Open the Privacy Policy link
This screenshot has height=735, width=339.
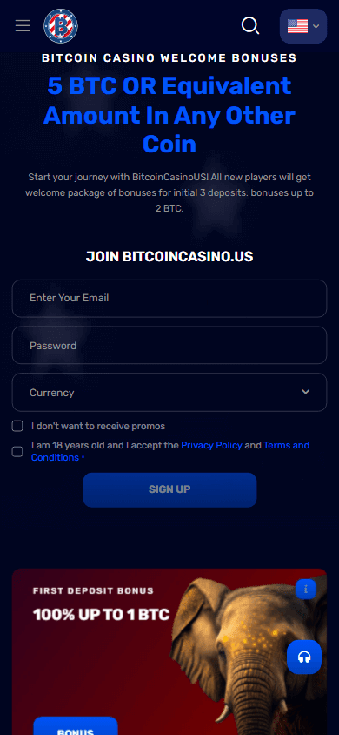click(x=211, y=445)
